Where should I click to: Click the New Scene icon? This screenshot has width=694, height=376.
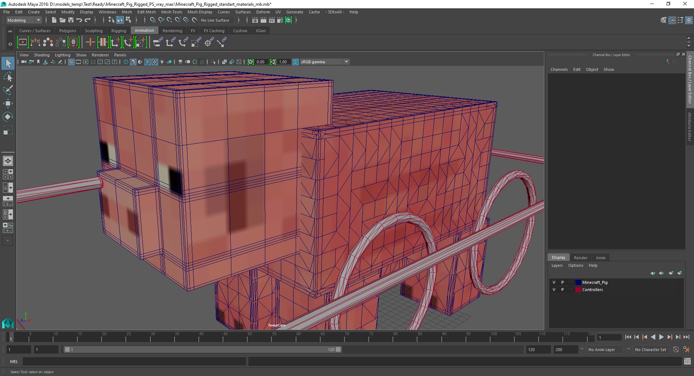pos(54,20)
